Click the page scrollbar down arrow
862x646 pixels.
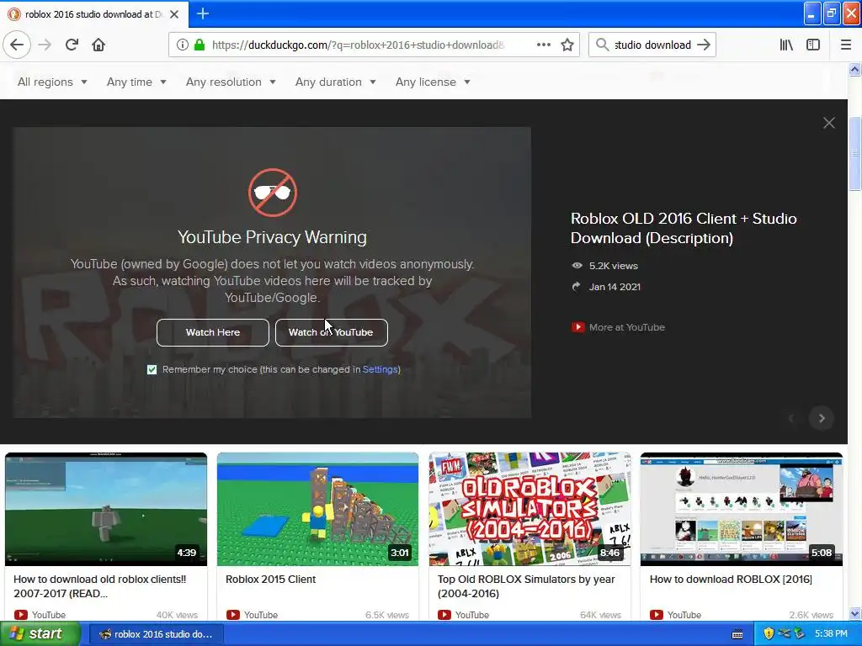(x=855, y=613)
